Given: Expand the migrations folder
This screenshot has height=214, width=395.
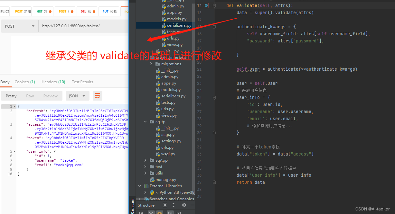Looking at the screenshot, I should pos(151,64).
